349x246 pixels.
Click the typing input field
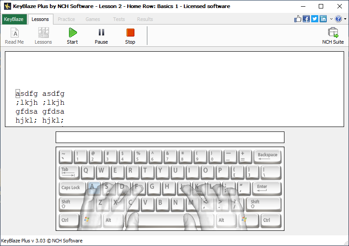click(170, 137)
